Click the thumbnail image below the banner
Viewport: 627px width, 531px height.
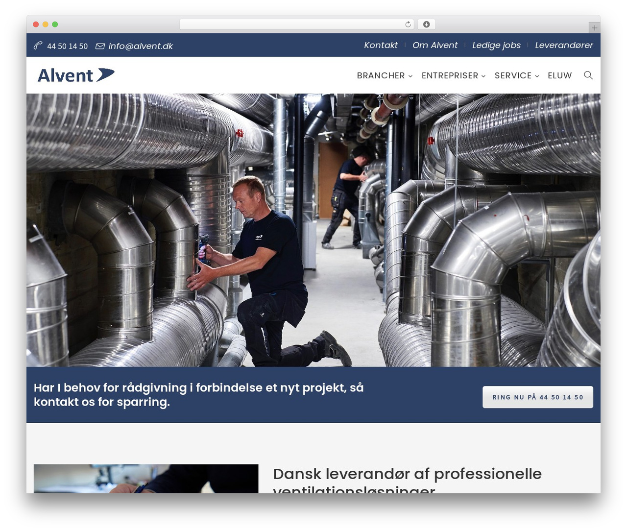coord(146,479)
